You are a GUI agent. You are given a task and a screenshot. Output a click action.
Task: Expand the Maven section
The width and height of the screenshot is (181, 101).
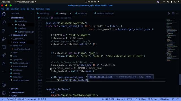click(x=14, y=96)
